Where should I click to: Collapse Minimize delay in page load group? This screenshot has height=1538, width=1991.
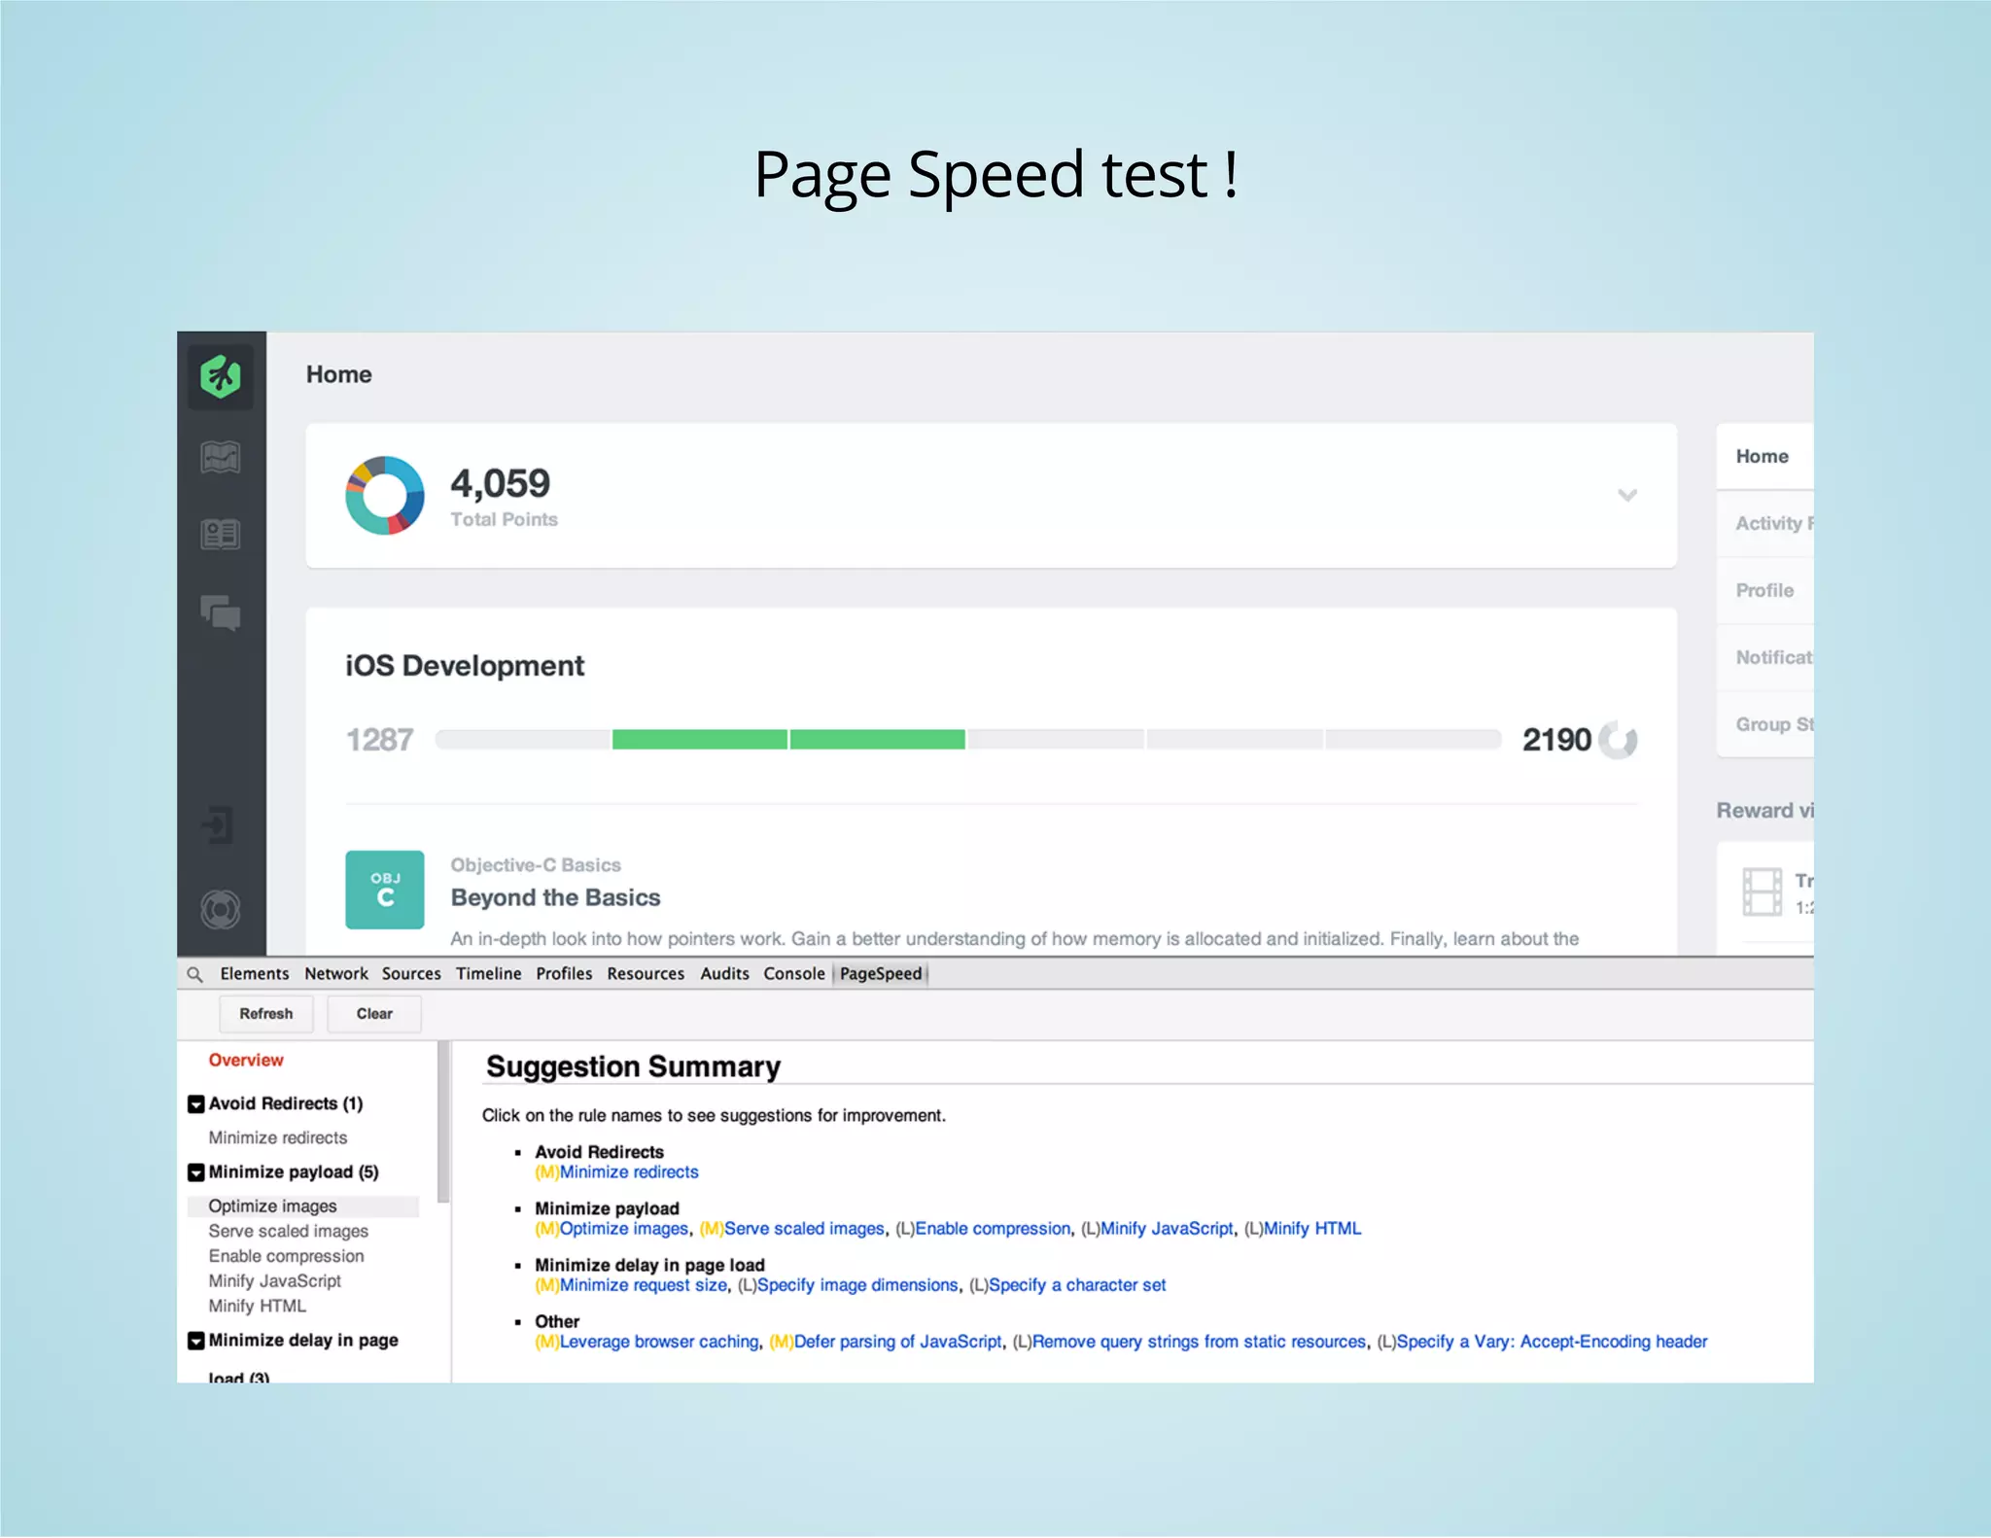tap(196, 1341)
